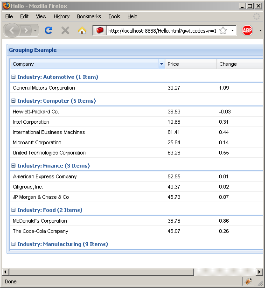Screen dimensions: 265x288
Task: Click the horizontal scrollbar right arrow
Action: tap(259, 272)
